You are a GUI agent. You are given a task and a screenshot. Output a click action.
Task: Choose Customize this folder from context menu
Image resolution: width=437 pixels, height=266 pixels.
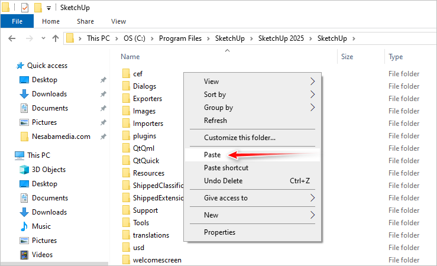tap(253, 138)
